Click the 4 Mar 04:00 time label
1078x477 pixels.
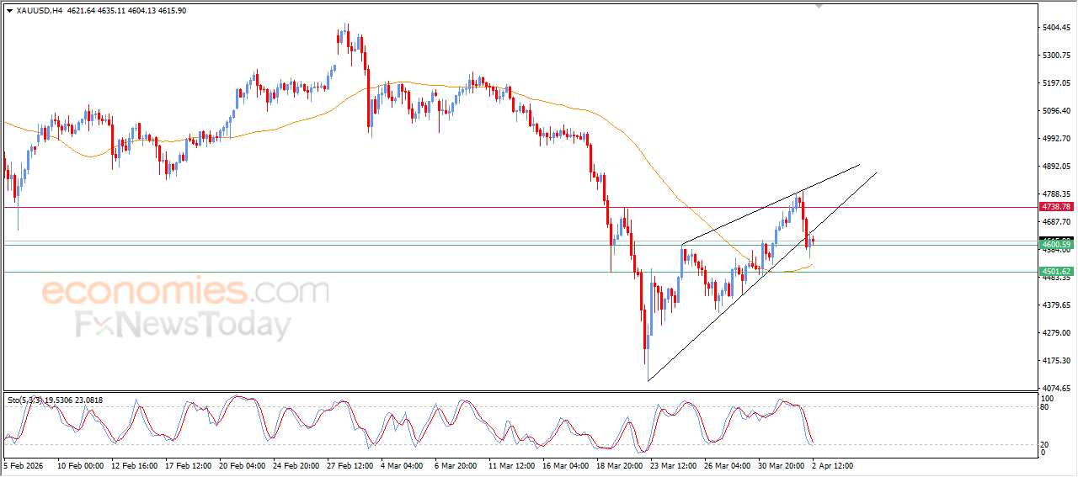pos(403,465)
